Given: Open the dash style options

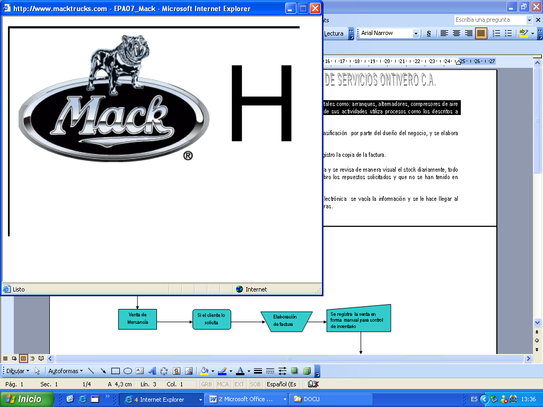Looking at the screenshot, I should click(270, 371).
